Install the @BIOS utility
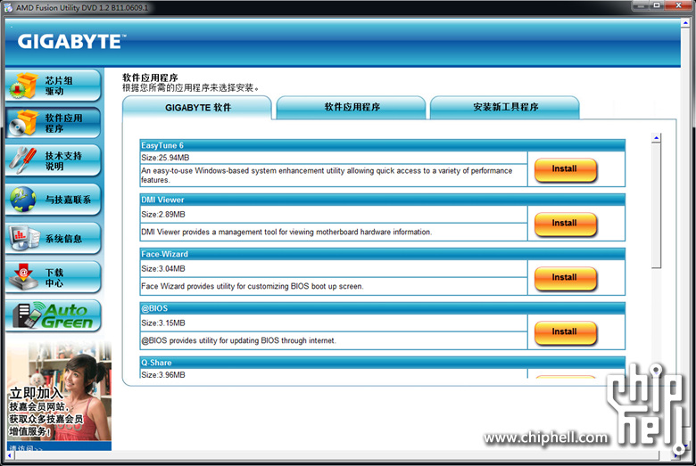 click(565, 332)
